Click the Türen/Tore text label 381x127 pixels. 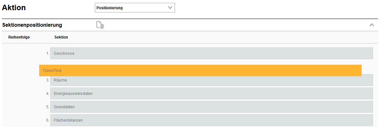click(52, 70)
